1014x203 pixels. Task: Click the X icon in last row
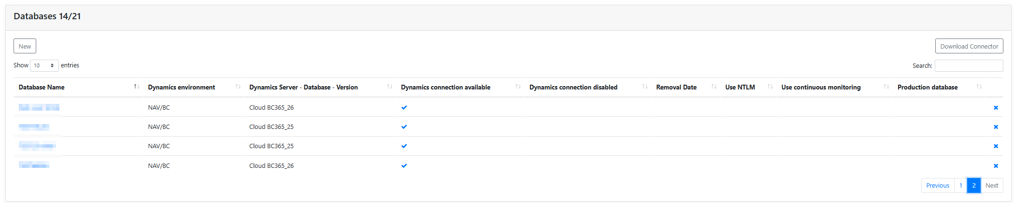click(x=995, y=166)
